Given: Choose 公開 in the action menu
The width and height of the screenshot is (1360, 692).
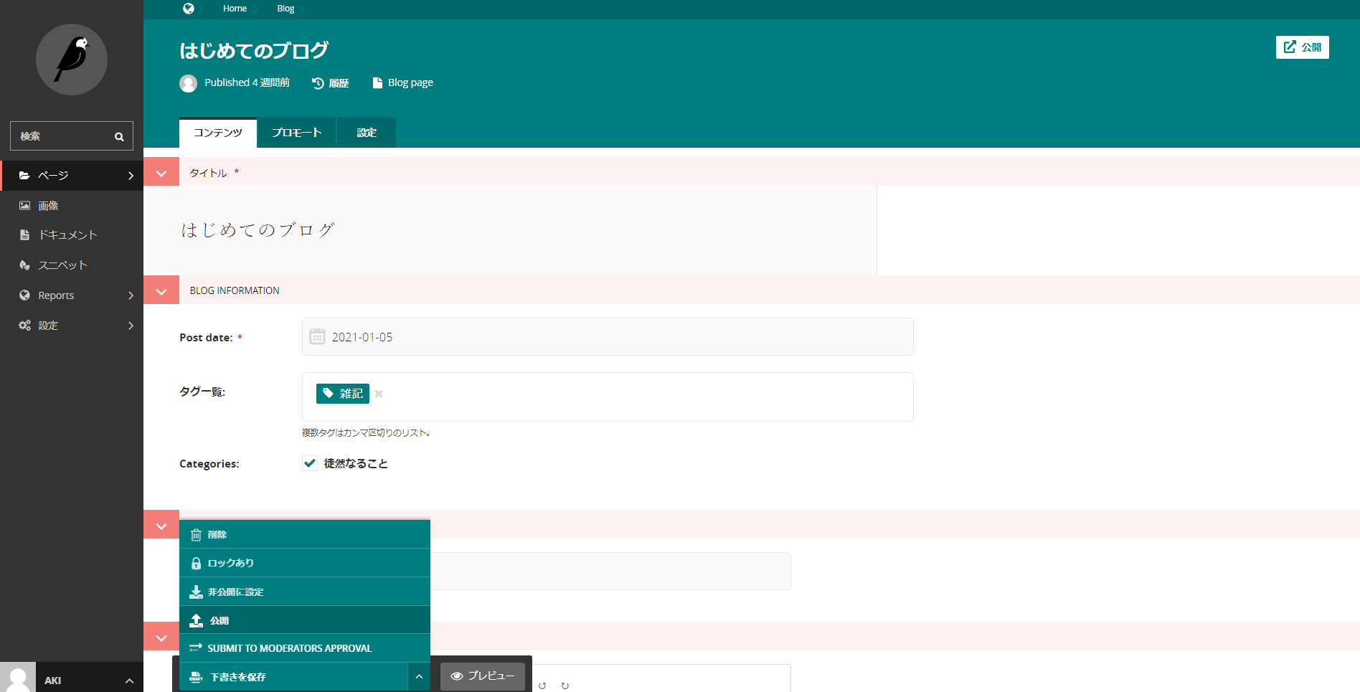Looking at the screenshot, I should [305, 620].
